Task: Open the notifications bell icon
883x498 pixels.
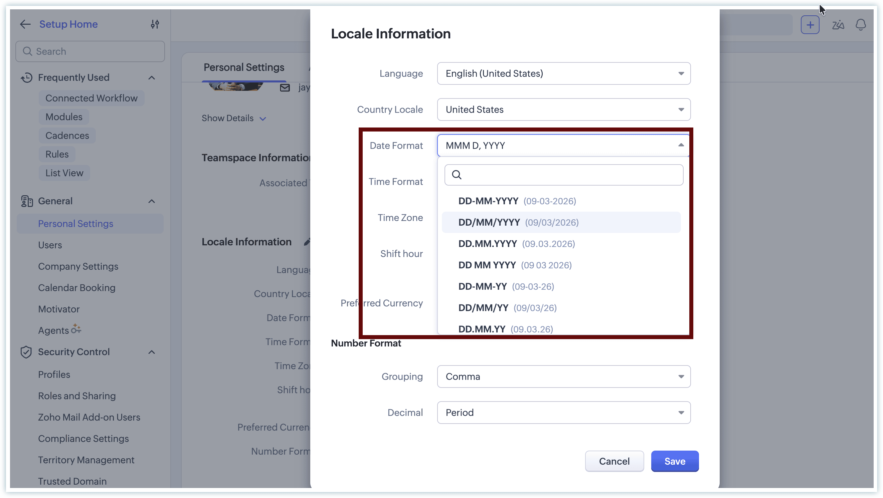Action: 860,25
